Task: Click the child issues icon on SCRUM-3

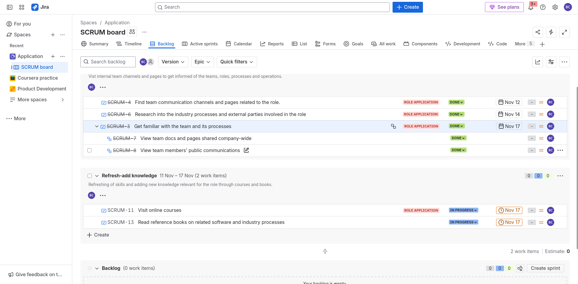Action: [393, 126]
